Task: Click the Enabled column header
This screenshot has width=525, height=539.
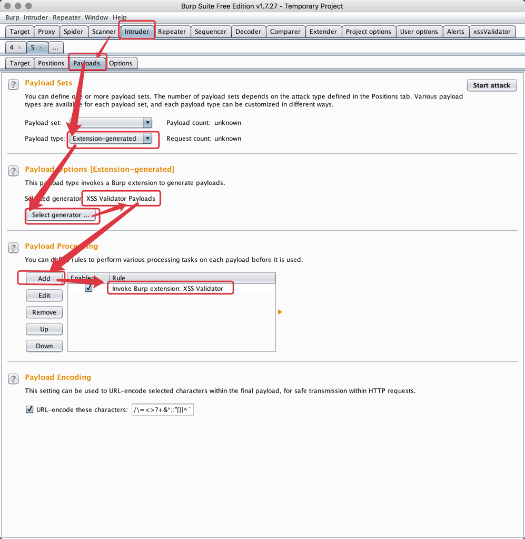Action: click(x=88, y=278)
